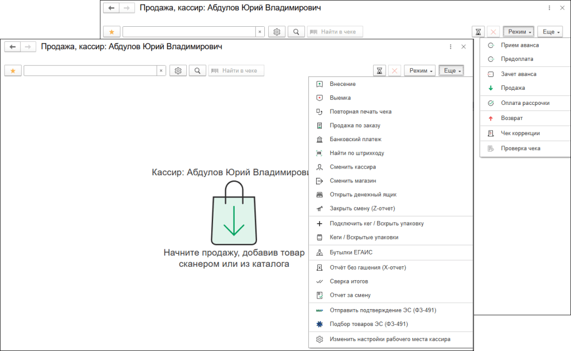Image resolution: width=571 pixels, height=351 pixels.
Task: Click the search input field in front window
Action: pos(89,71)
